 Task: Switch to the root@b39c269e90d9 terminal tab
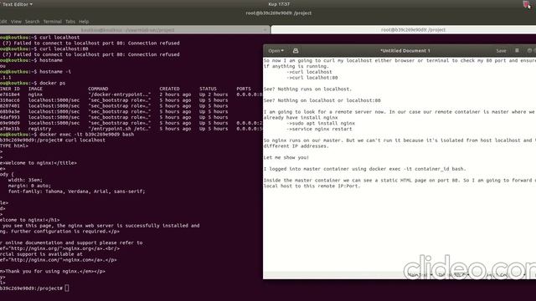(x=404, y=30)
